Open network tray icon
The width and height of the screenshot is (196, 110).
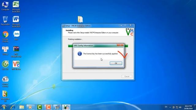coord(177,107)
